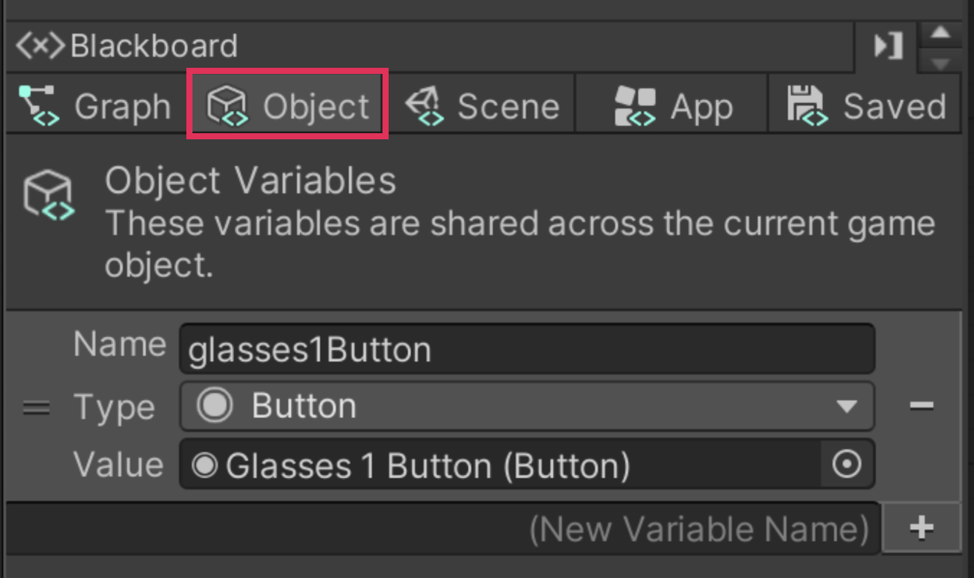Open the Button type dropdown

[x=527, y=406]
